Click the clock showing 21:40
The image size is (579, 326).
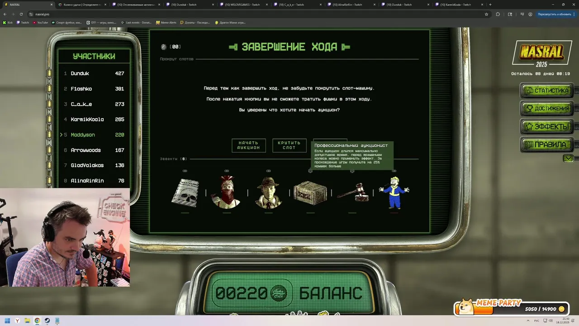tap(563, 321)
